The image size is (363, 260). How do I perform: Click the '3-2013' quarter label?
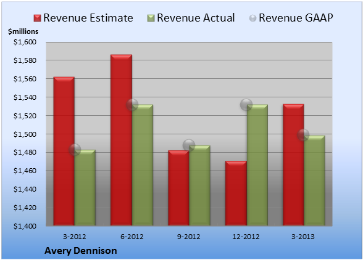click(x=303, y=237)
